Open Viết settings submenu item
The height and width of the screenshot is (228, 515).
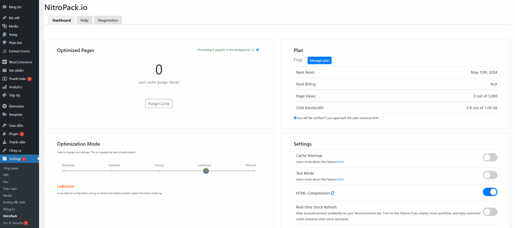6,175
